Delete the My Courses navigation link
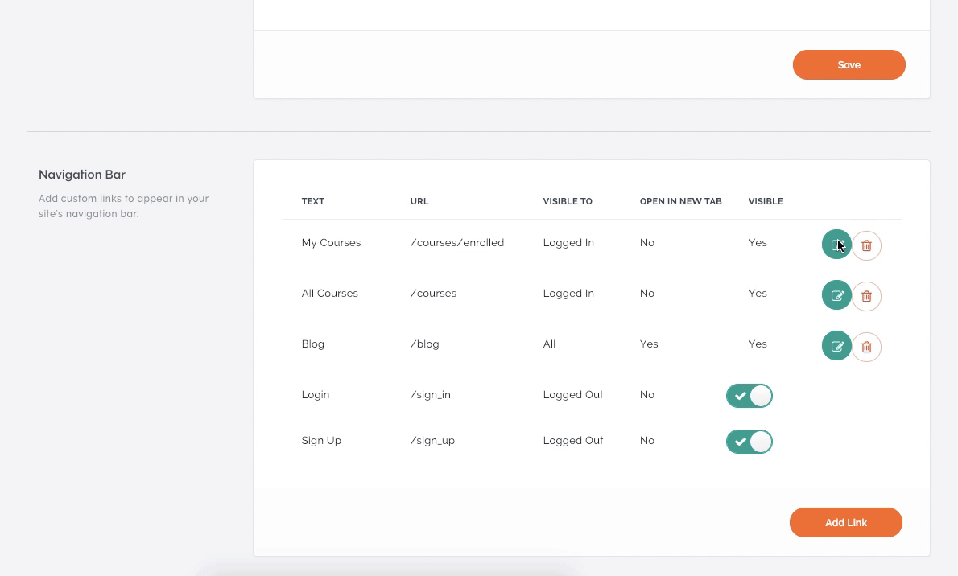This screenshot has width=958, height=576. (866, 245)
